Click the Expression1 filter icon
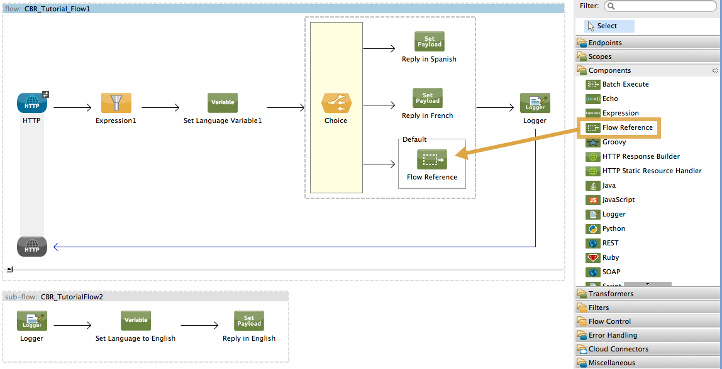 116,103
